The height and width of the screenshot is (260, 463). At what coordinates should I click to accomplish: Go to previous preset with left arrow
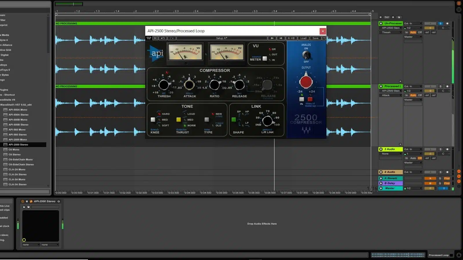[272, 38]
